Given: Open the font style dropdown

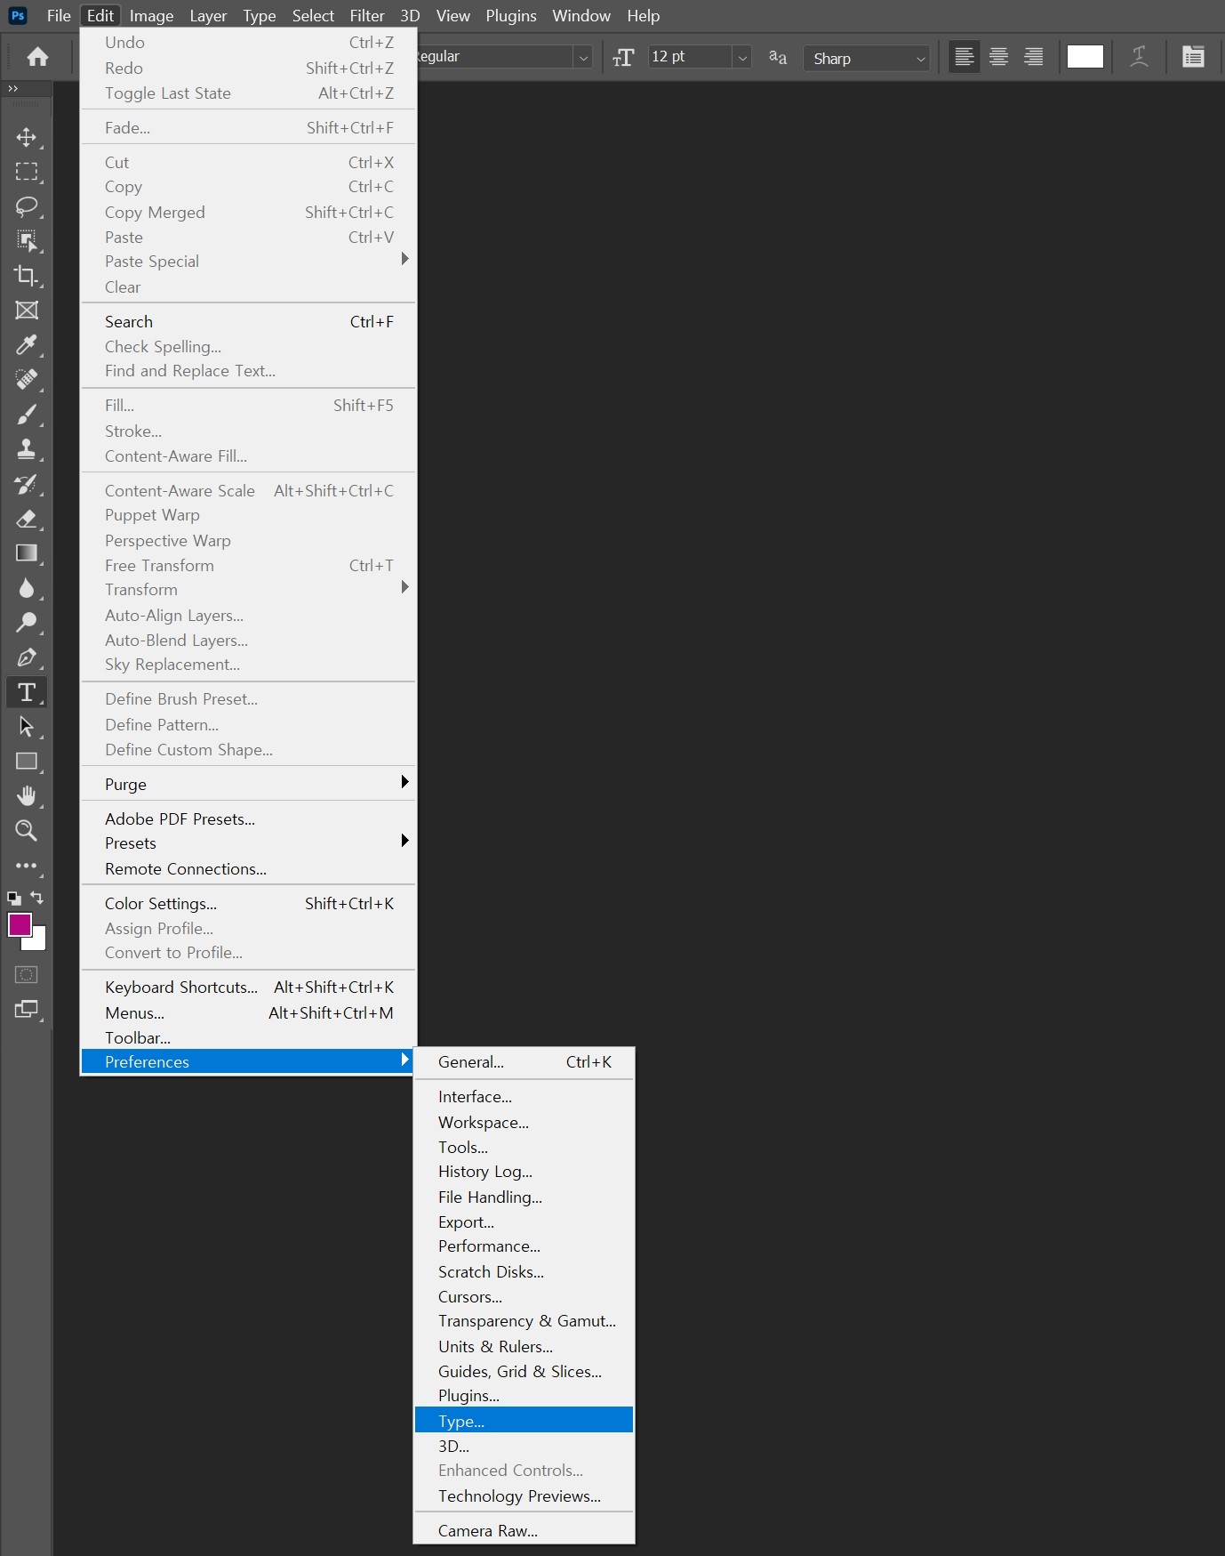Looking at the screenshot, I should tap(583, 57).
